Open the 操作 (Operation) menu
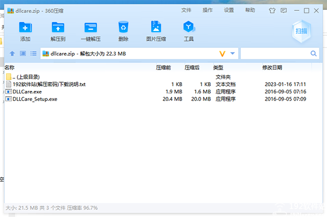Image resolution: width=327 pixels, height=217 pixels. 208,10
